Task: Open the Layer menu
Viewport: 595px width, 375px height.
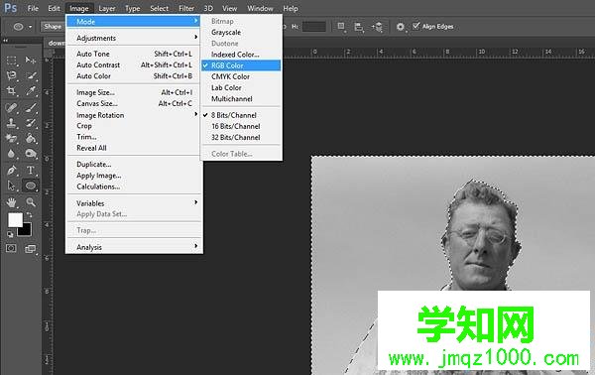Action: [107, 8]
